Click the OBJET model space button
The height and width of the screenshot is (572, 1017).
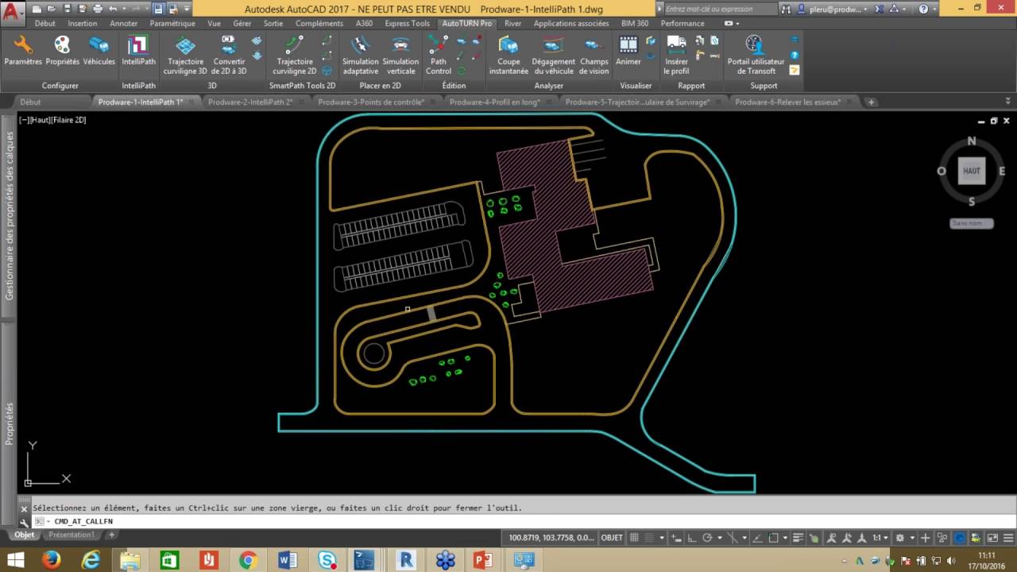(612, 538)
